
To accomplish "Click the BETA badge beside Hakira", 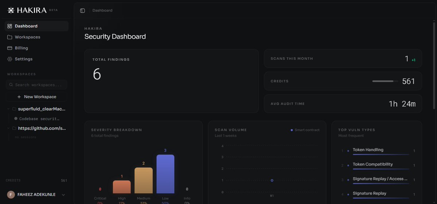I will (53, 10).
